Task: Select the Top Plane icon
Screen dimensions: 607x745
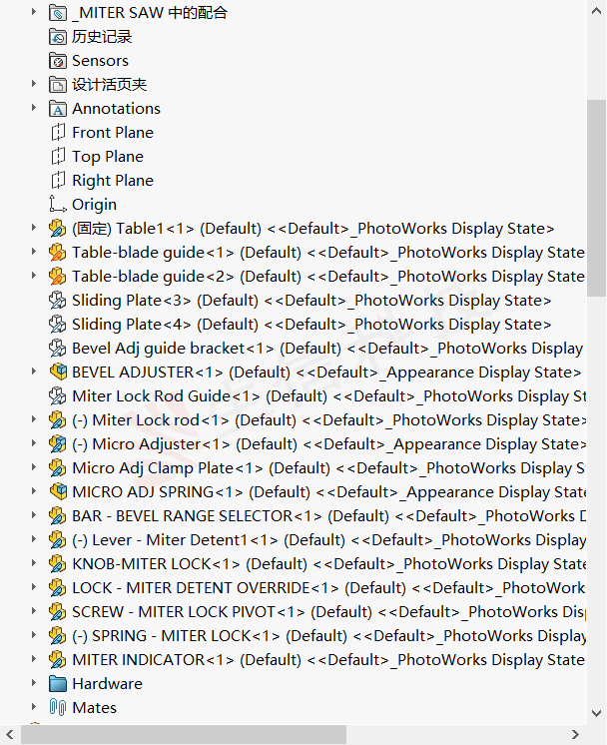Action: 58,157
